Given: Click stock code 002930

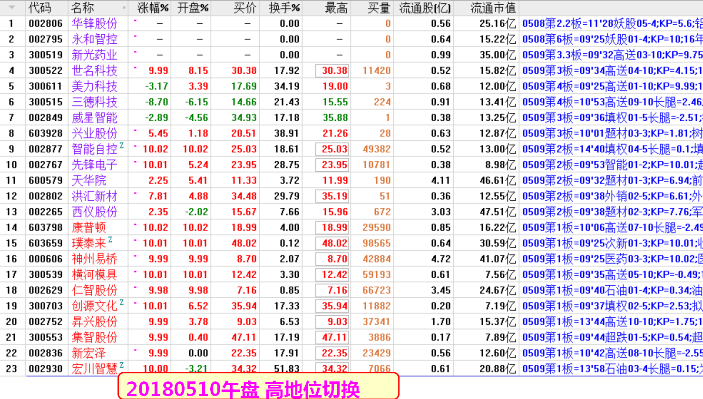Looking at the screenshot, I should [46, 369].
